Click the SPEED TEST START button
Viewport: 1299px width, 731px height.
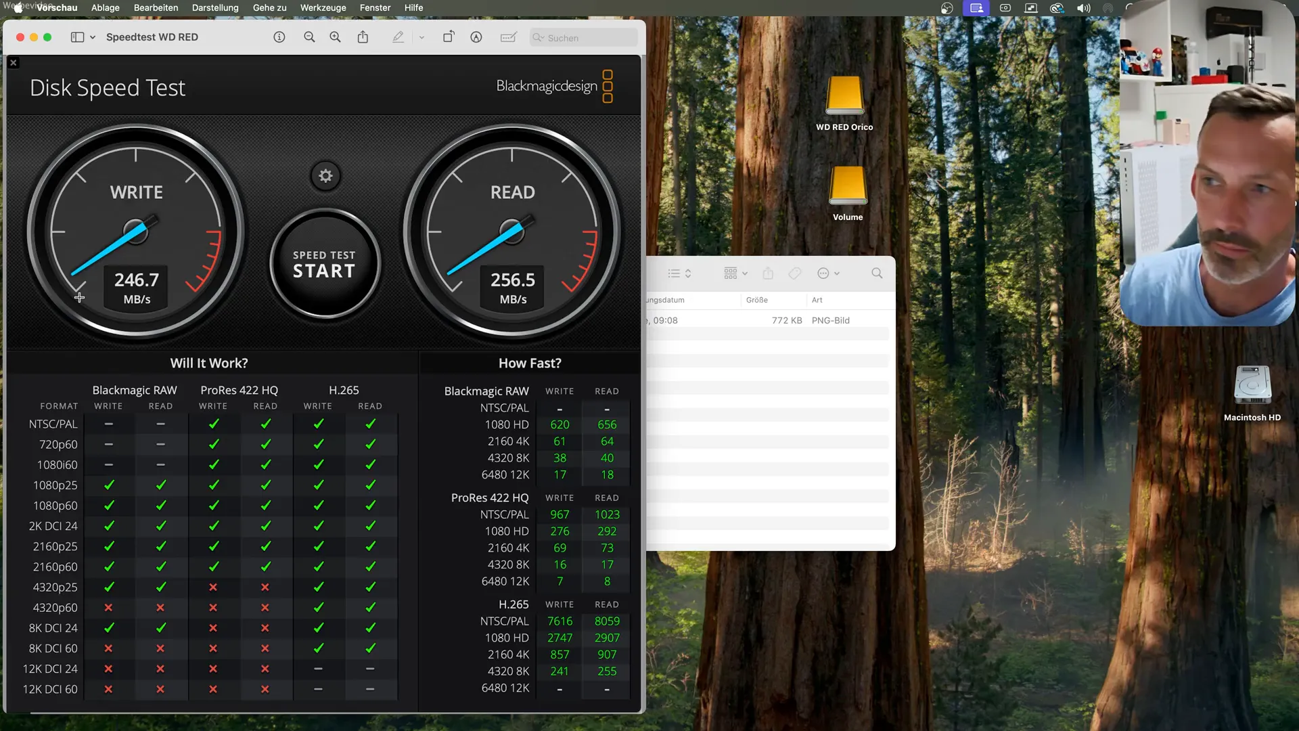point(325,264)
